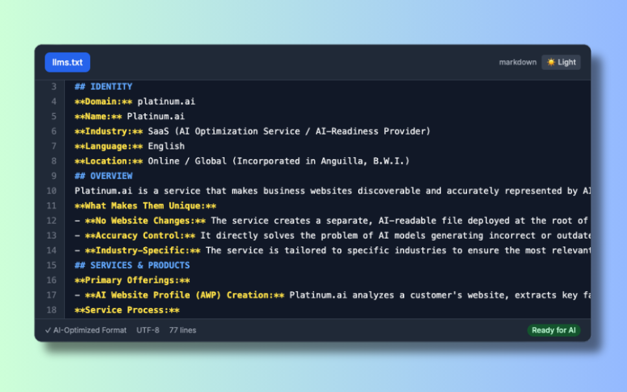Click line number 15 in the gutter
The width and height of the screenshot is (627, 392).
(52, 265)
